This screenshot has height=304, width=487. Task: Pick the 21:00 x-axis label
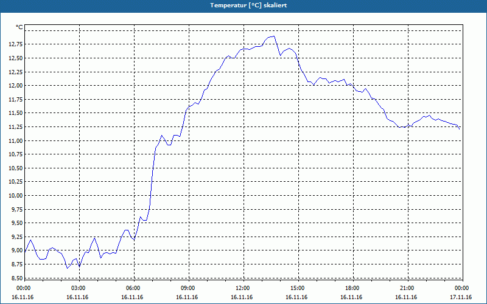pyautogui.click(x=407, y=288)
